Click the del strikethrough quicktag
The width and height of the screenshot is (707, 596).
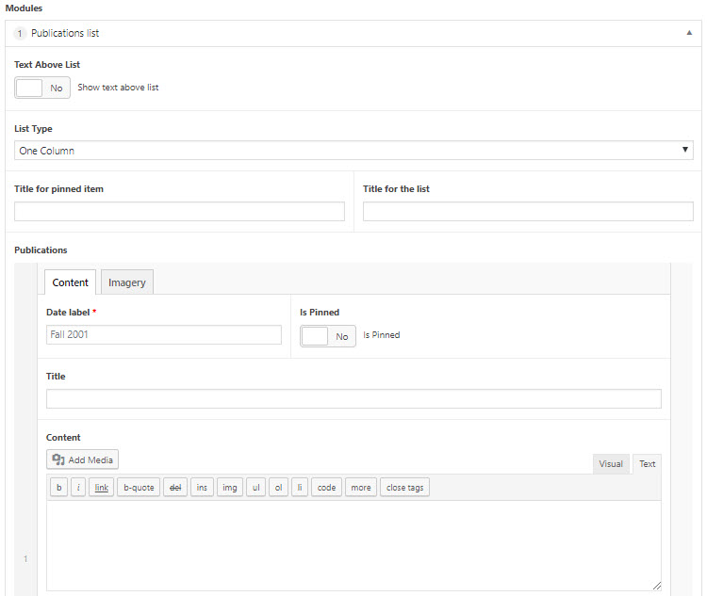[x=175, y=488]
